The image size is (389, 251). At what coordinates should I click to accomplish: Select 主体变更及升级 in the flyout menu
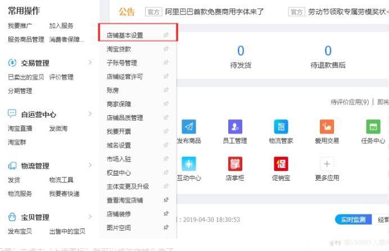(128, 186)
